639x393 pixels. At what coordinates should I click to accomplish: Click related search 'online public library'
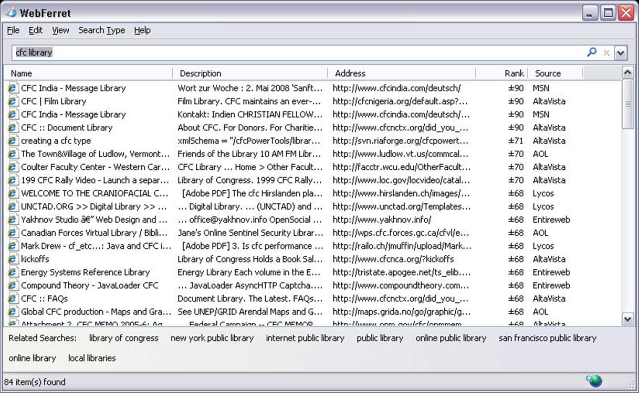(451, 338)
